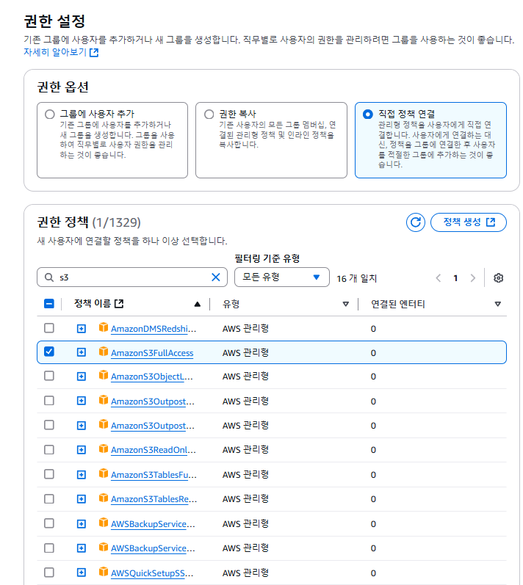The height and width of the screenshot is (585, 523).
Task: Expand details of AmazonS3FullAccess row
Action: (82, 352)
